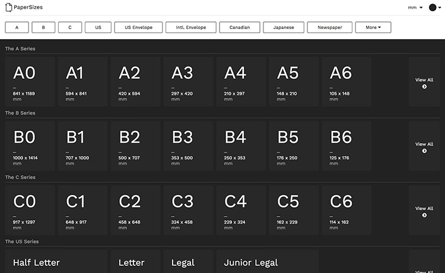This screenshot has width=445, height=273.
Task: Open the theme dropdown arrow beside circle
Action: coord(440,8)
